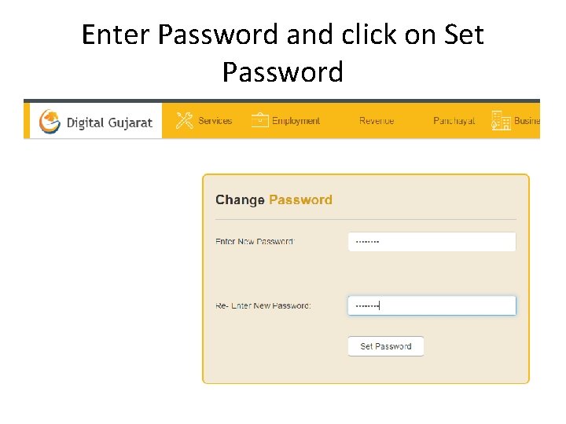Click the Enter New Password label text
Image resolution: width=566 pixels, height=424 pixels.
point(255,242)
